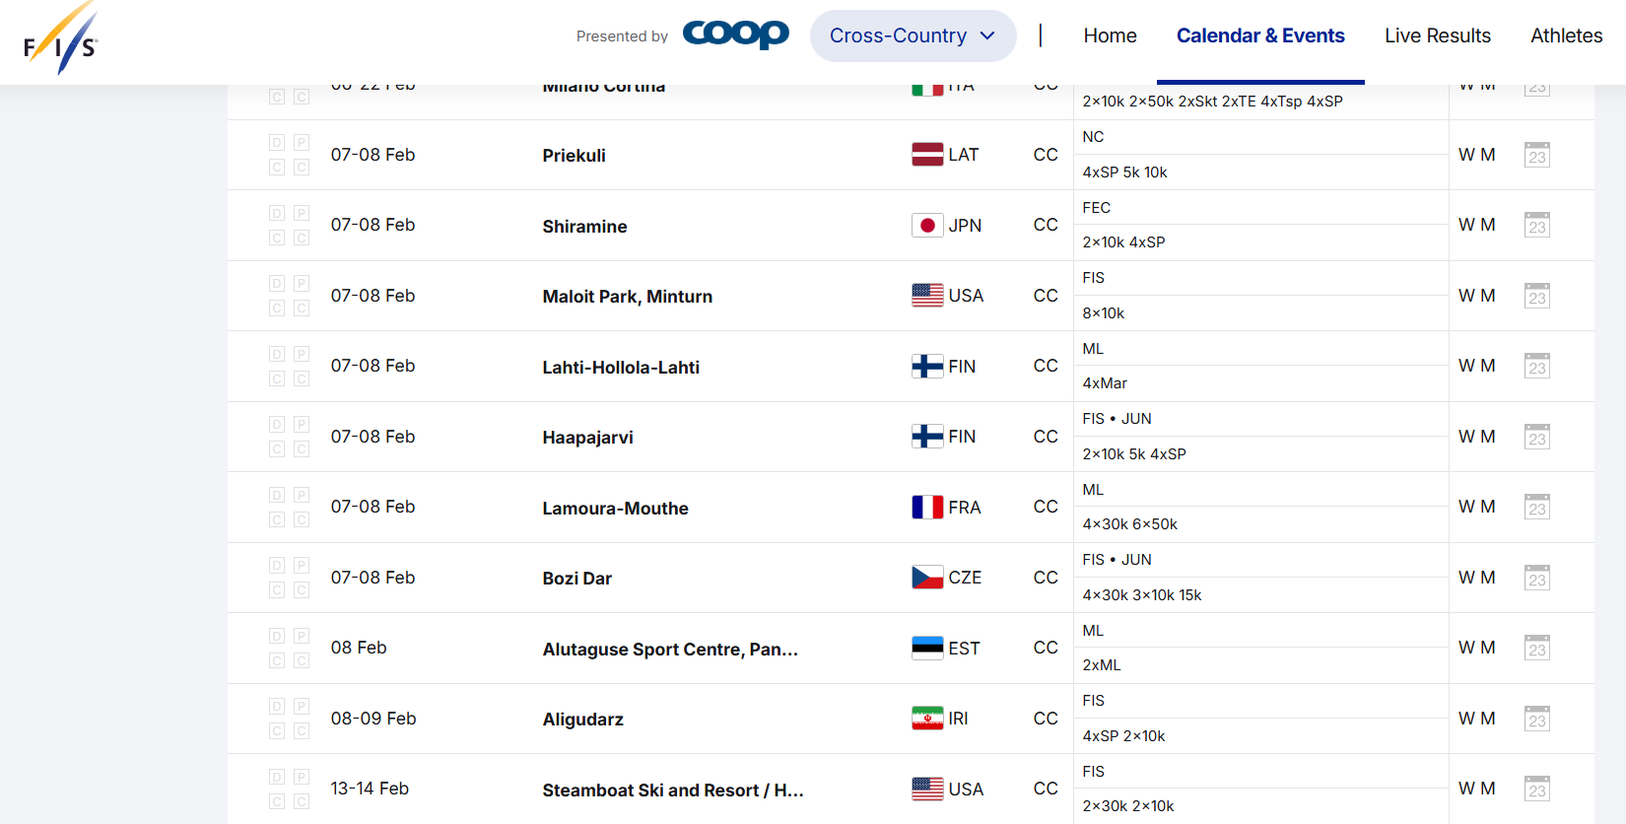
Task: Open the Home menu item
Action: (1110, 36)
